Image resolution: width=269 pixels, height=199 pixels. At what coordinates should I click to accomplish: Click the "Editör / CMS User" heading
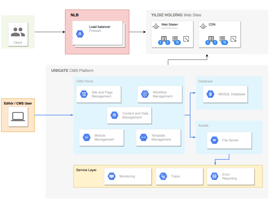point(18,103)
